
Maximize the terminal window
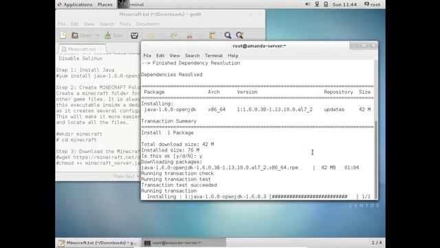point(364,46)
